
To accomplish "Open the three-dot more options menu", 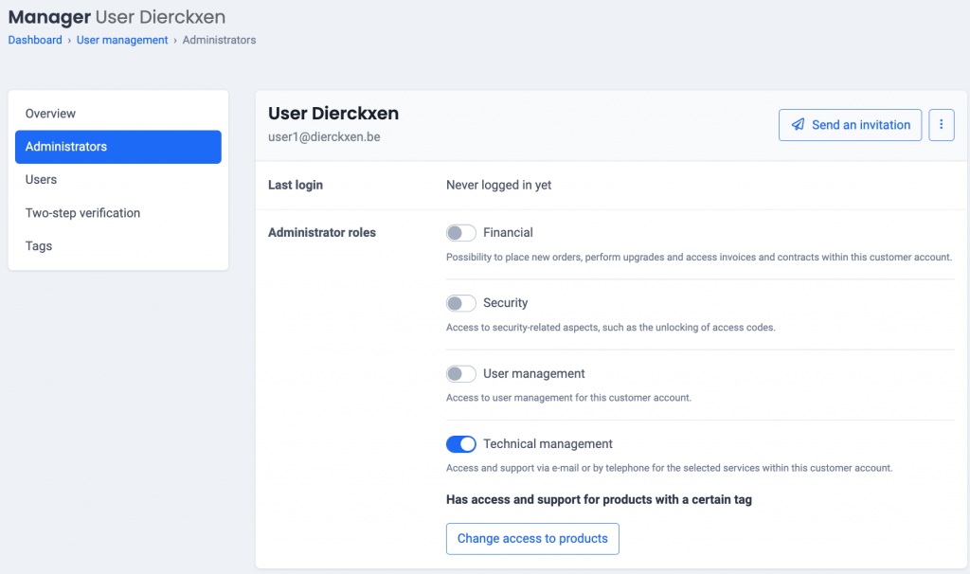I will [941, 125].
